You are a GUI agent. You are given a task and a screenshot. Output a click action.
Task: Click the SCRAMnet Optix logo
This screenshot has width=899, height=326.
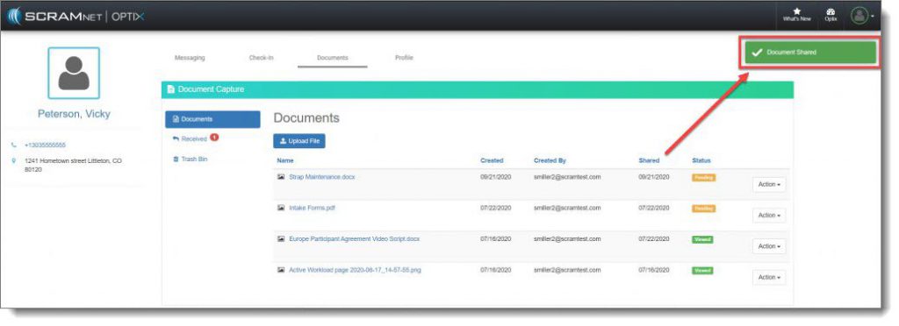pyautogui.click(x=76, y=16)
